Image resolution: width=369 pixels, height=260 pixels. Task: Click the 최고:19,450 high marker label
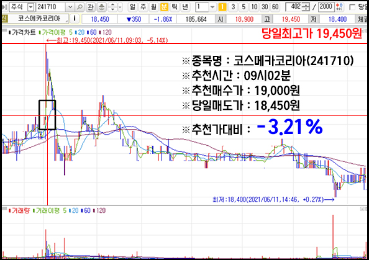pos(107,40)
